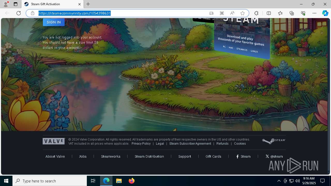
Task: Add this page to favorites star
Action: [x=243, y=13]
